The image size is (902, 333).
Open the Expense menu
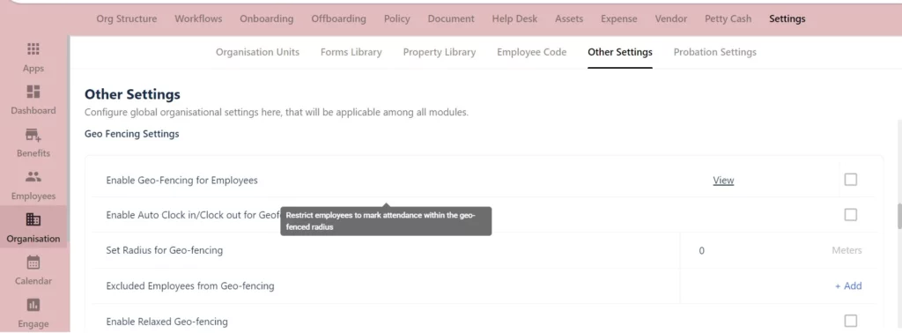pos(619,18)
